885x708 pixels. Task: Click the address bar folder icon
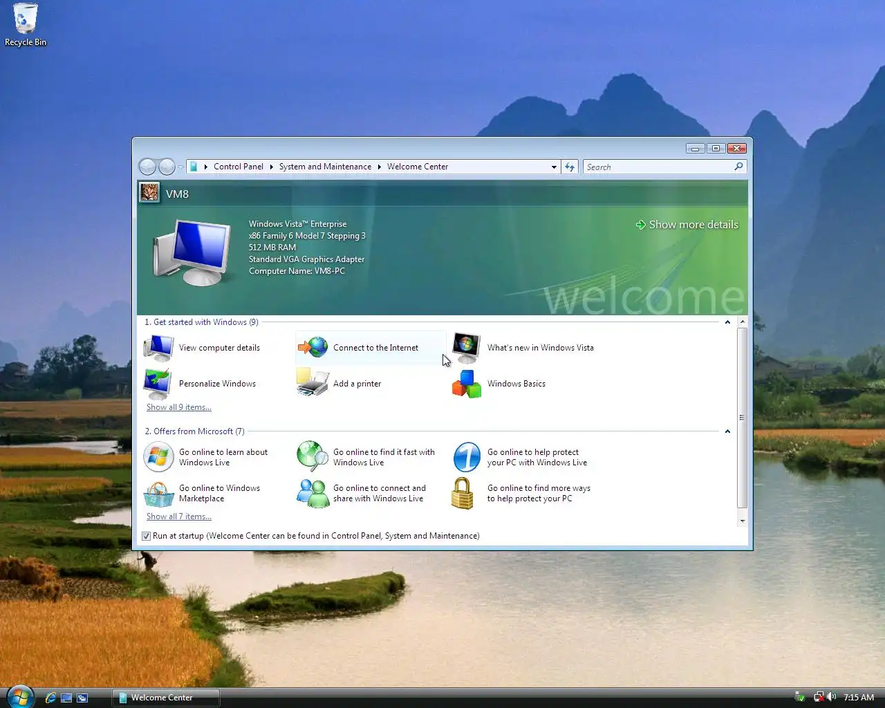pos(194,167)
